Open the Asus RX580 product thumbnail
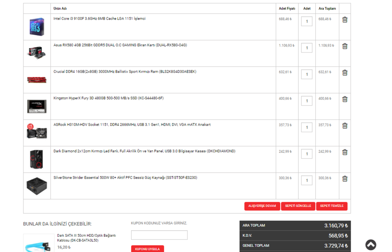392x252 pixels. click(x=37, y=53)
